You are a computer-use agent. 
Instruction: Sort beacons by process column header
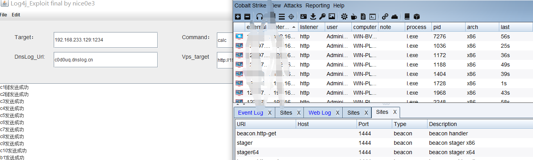(x=418, y=27)
